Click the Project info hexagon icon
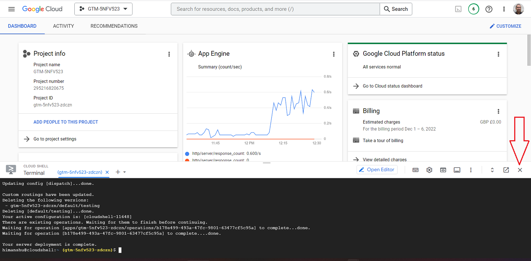 (26, 54)
